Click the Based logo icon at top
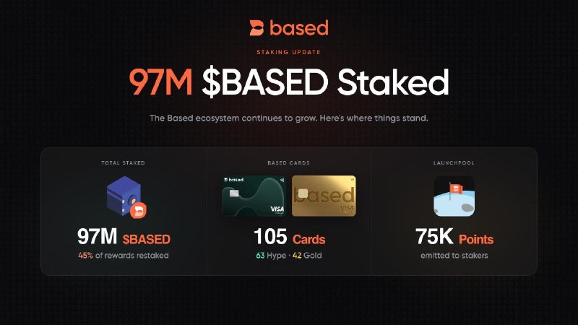578x325 pixels. pos(256,28)
